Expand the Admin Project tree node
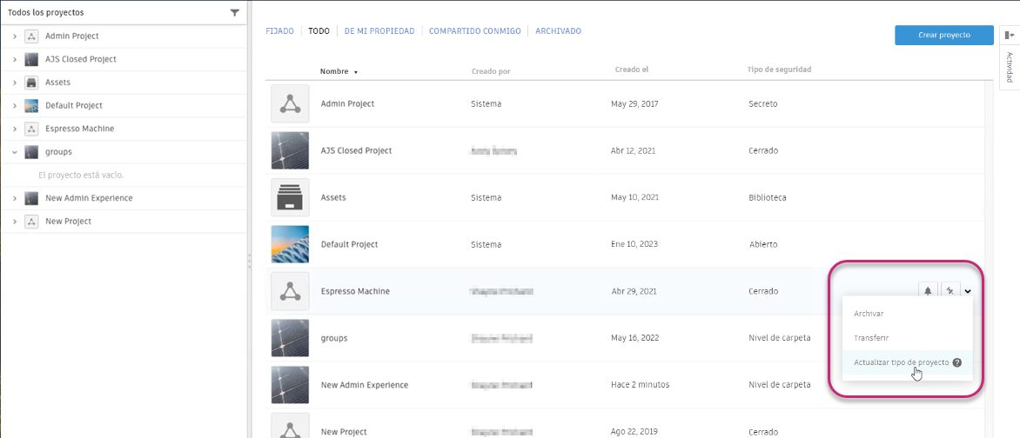This screenshot has width=1020, height=438. pos(15,36)
